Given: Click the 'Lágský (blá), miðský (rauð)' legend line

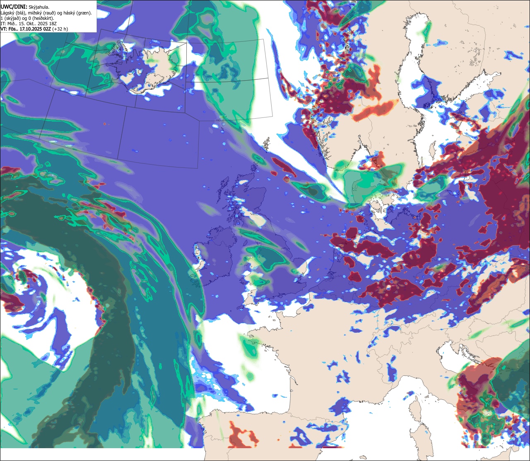Looking at the screenshot, I should click(46, 12).
